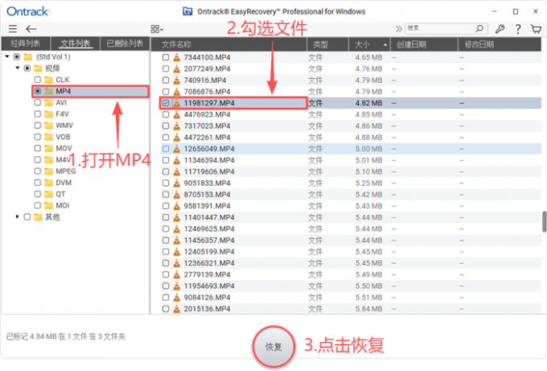Select file name 12366321.MP4
547x371 pixels.
[209, 263]
